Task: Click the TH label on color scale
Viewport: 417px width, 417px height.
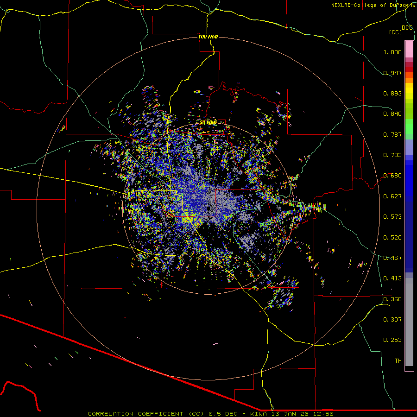Action: coord(398,361)
